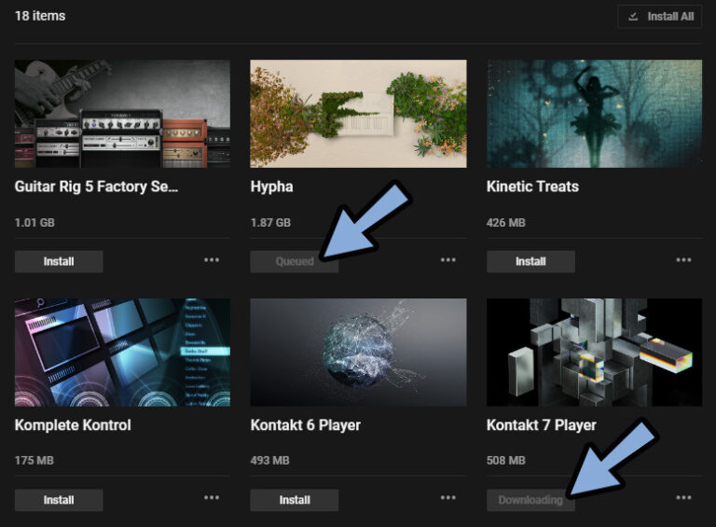Click the Downloading button for Kontakt 7 Player
716x527 pixels.
coord(530,500)
